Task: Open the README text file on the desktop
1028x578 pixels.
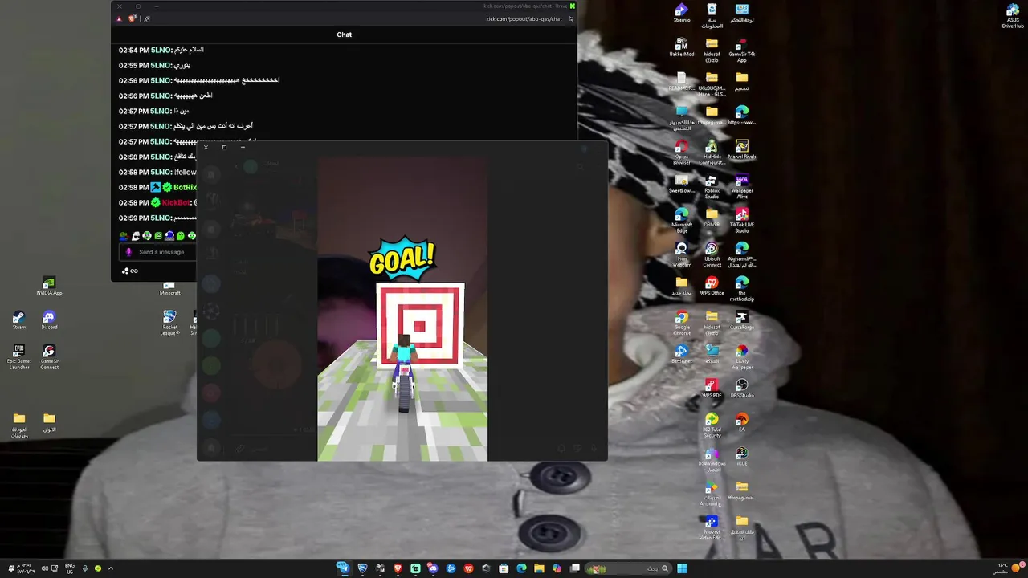Action: [x=682, y=81]
